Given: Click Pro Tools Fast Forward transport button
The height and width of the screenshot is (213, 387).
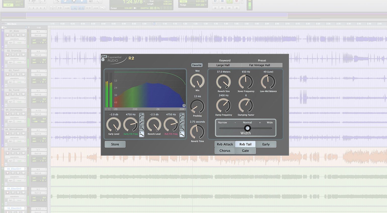Looking at the screenshot, I should (x=229, y=8).
